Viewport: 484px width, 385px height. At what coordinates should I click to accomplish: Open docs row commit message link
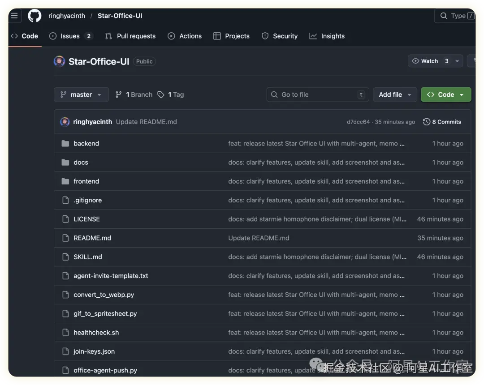pos(316,162)
